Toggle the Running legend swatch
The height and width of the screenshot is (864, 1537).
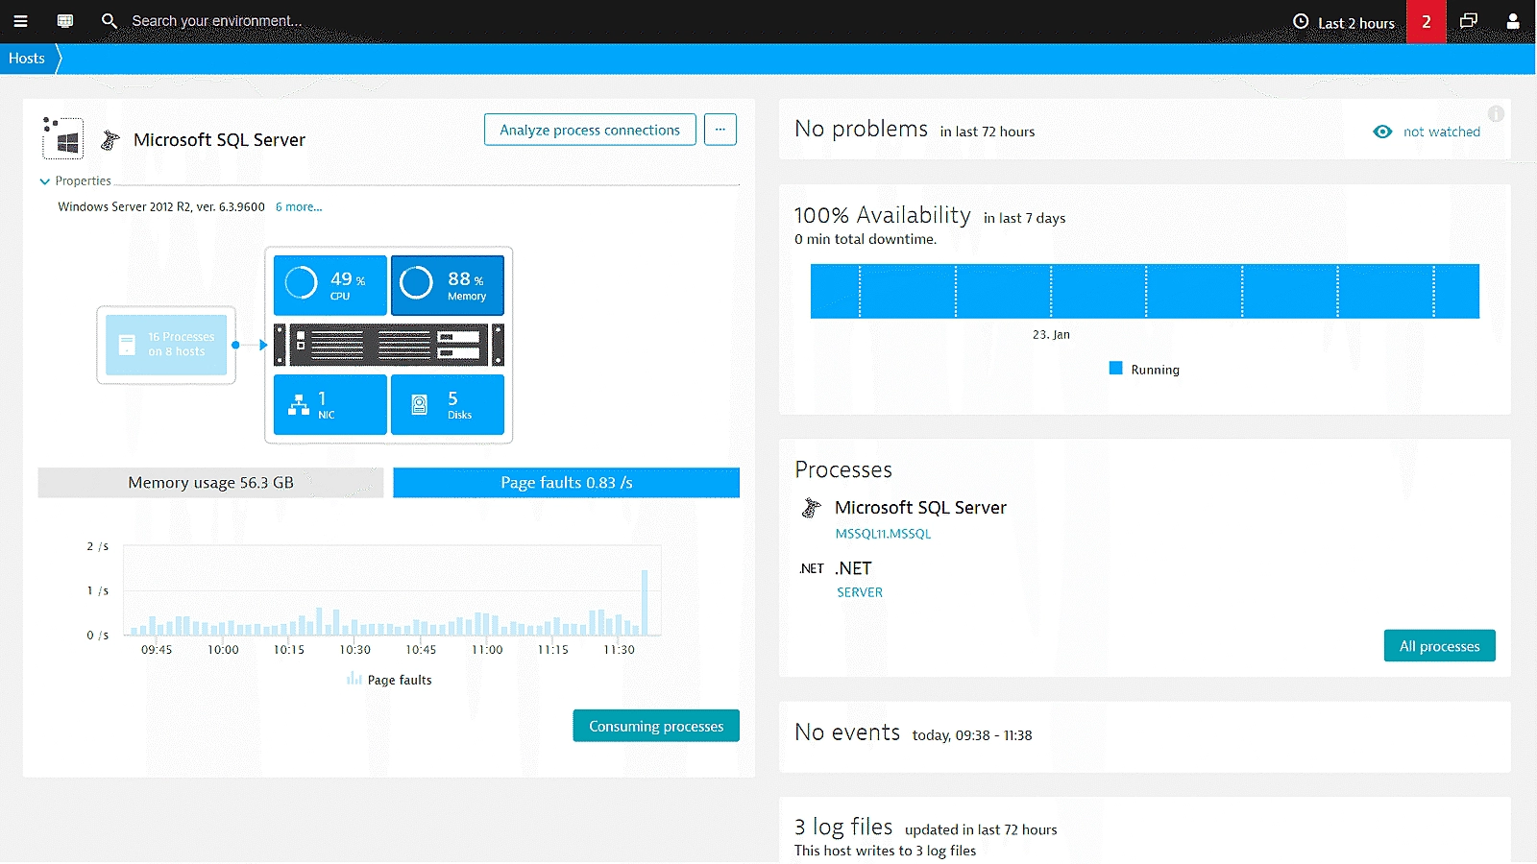(x=1116, y=369)
